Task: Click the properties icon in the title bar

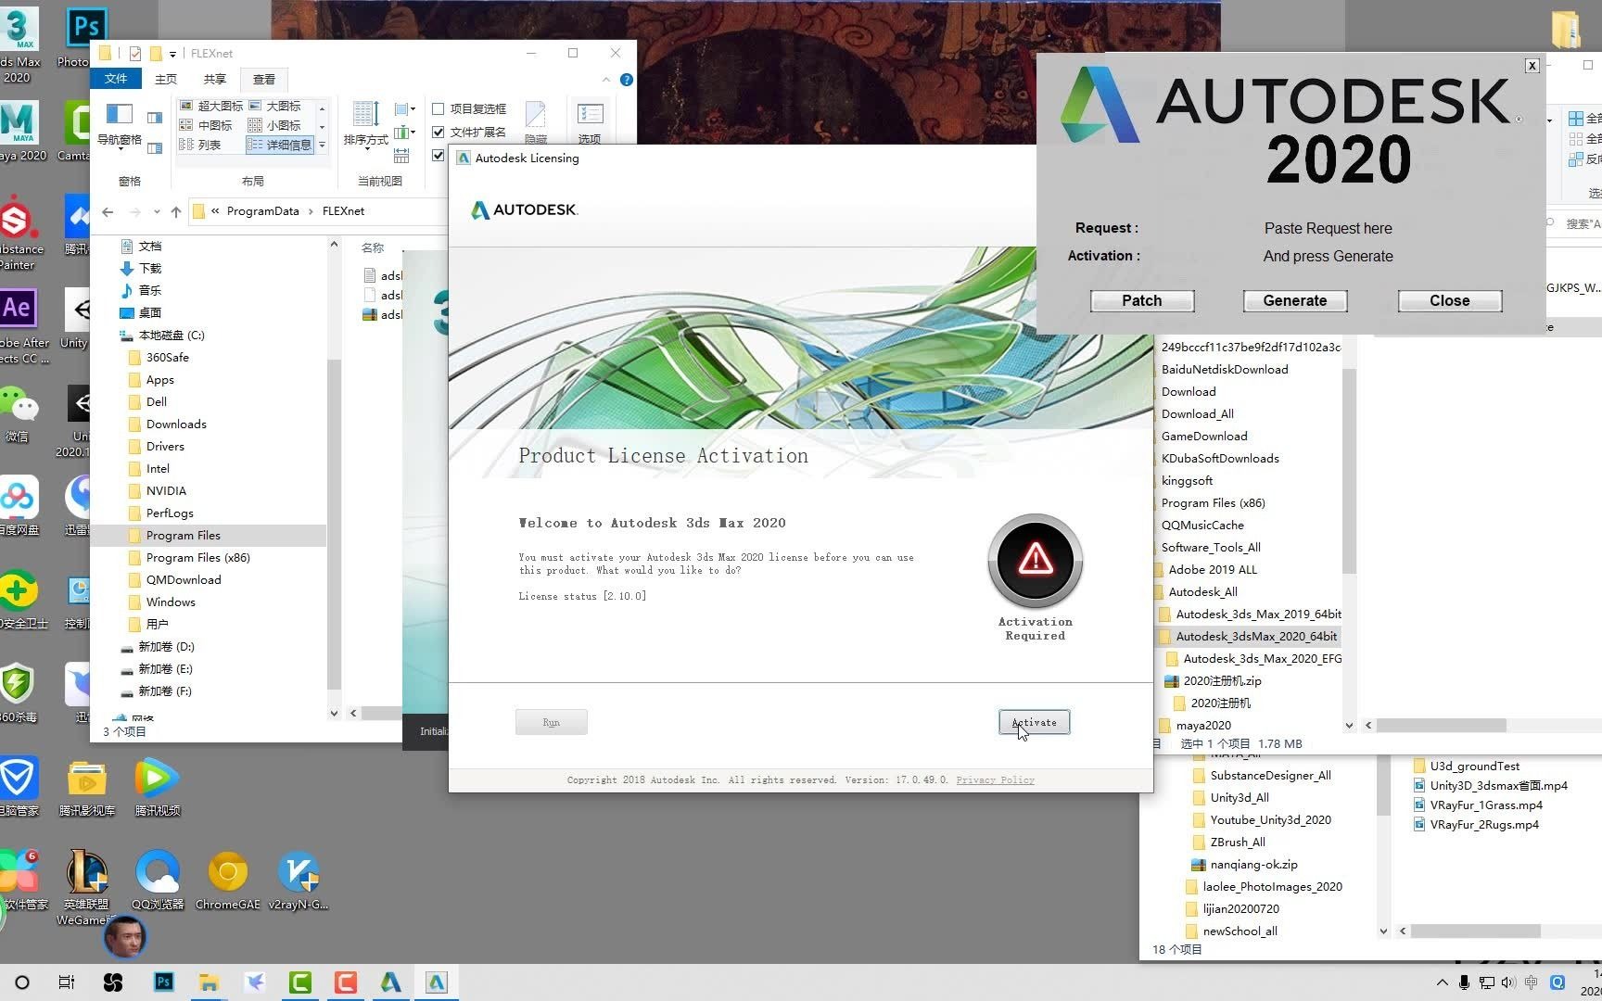Action: 135,54
